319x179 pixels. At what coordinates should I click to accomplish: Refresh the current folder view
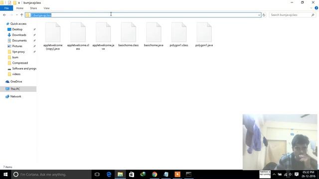tap(264, 15)
